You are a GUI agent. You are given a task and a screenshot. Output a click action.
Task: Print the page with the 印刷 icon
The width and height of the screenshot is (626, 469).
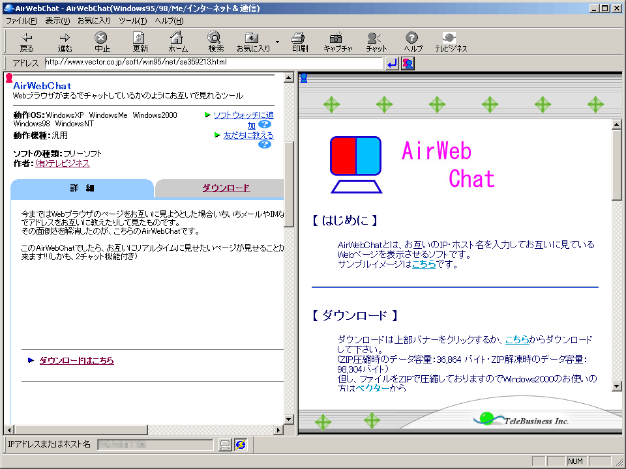299,42
